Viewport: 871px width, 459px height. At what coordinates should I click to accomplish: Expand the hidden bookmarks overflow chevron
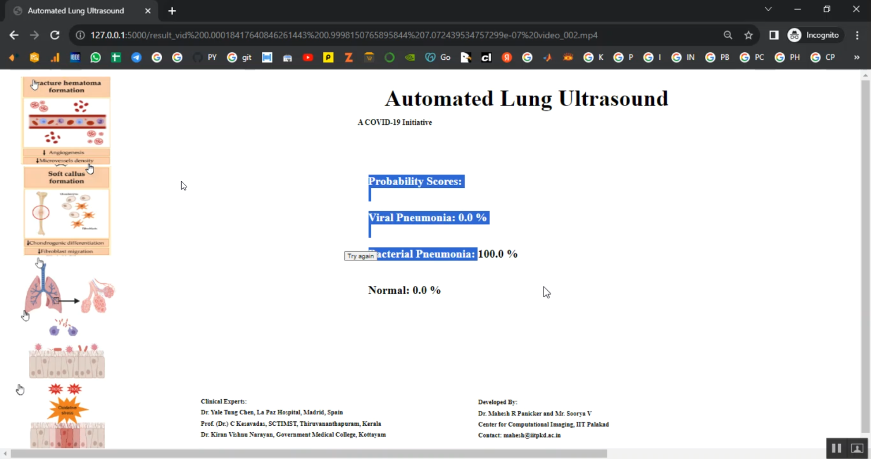click(x=856, y=57)
